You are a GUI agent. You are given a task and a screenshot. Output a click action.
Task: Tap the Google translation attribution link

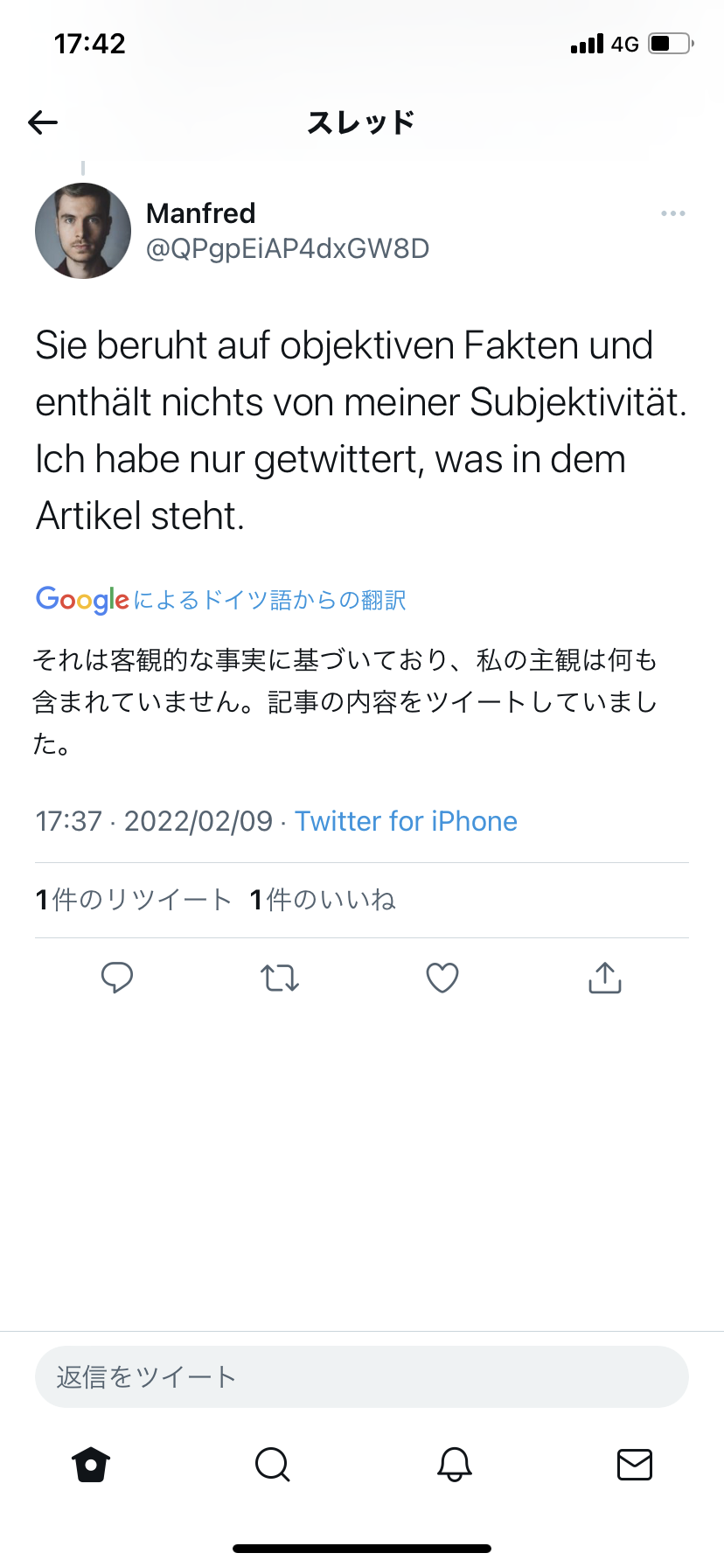(221, 600)
